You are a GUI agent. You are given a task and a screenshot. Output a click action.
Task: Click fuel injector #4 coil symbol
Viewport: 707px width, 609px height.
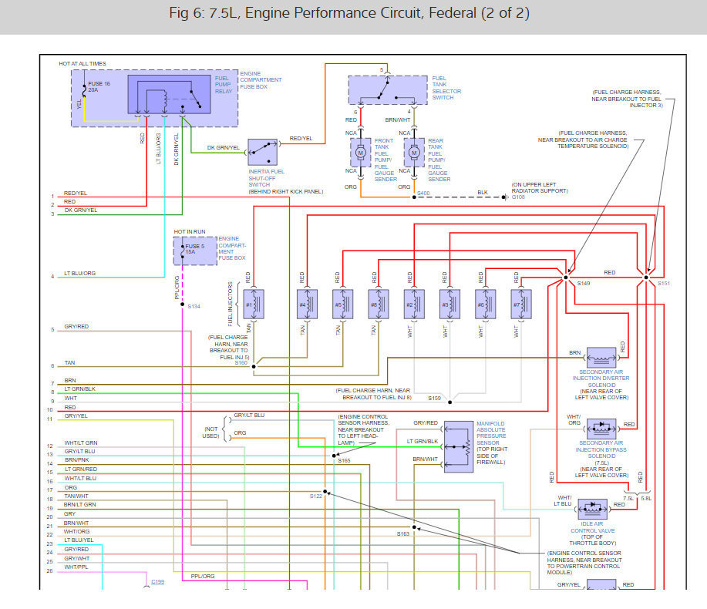click(x=307, y=304)
